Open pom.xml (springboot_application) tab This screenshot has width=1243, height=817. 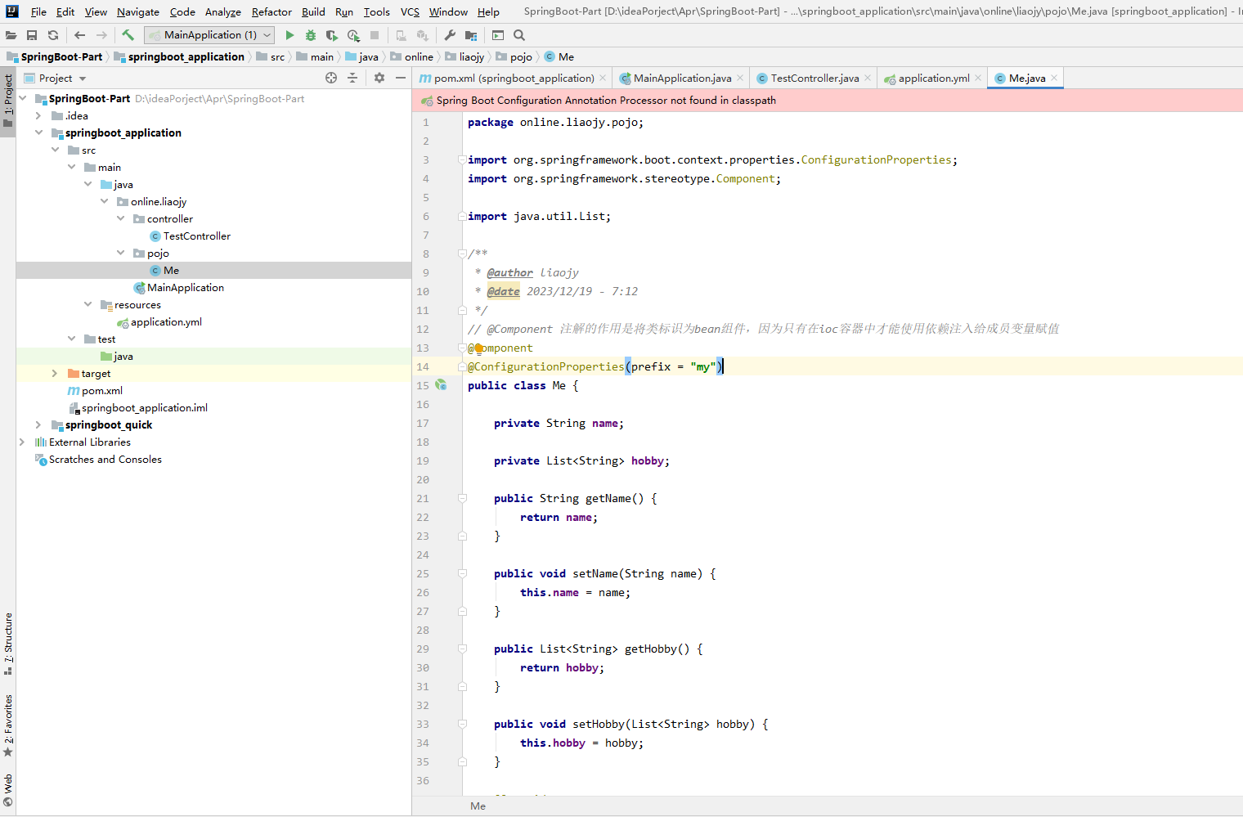point(514,78)
